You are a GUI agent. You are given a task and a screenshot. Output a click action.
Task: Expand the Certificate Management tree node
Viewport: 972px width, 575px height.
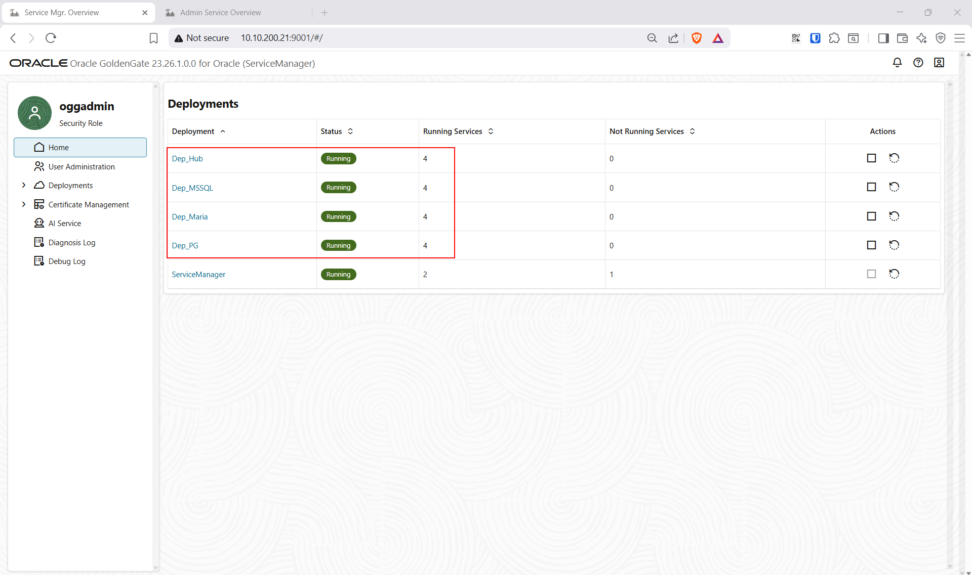click(24, 204)
